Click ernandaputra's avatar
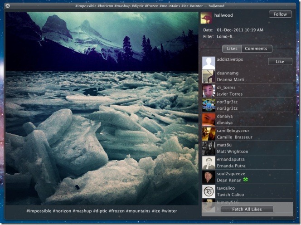Viewport: 301px width, 225px height. [209, 163]
